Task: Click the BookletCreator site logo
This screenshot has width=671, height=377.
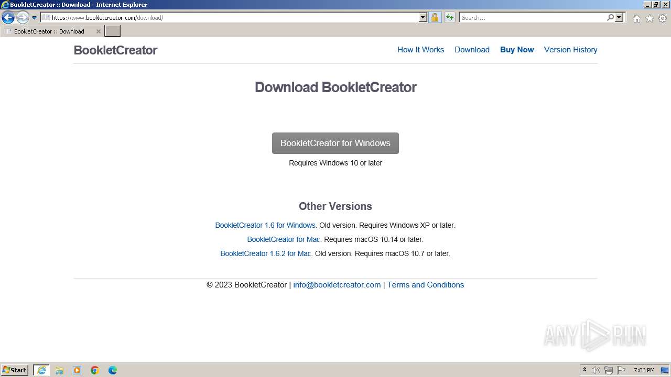Action: click(x=115, y=50)
